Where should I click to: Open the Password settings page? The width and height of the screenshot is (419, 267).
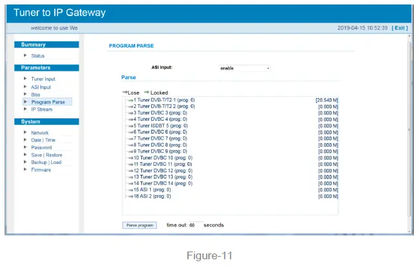pos(41,147)
